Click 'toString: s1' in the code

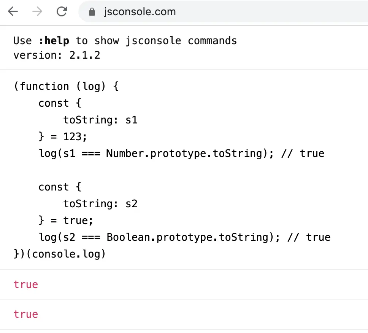[100, 120]
